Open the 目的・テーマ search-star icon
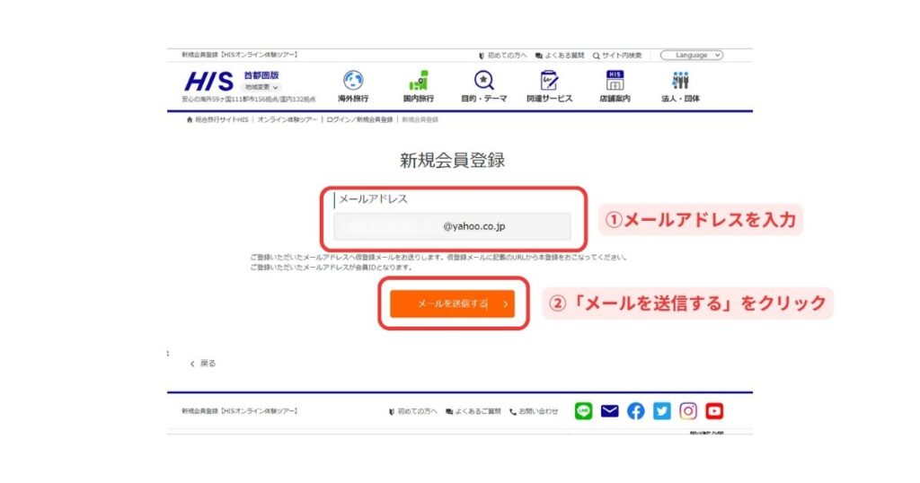Image resolution: width=920 pixels, height=483 pixels. 483,80
